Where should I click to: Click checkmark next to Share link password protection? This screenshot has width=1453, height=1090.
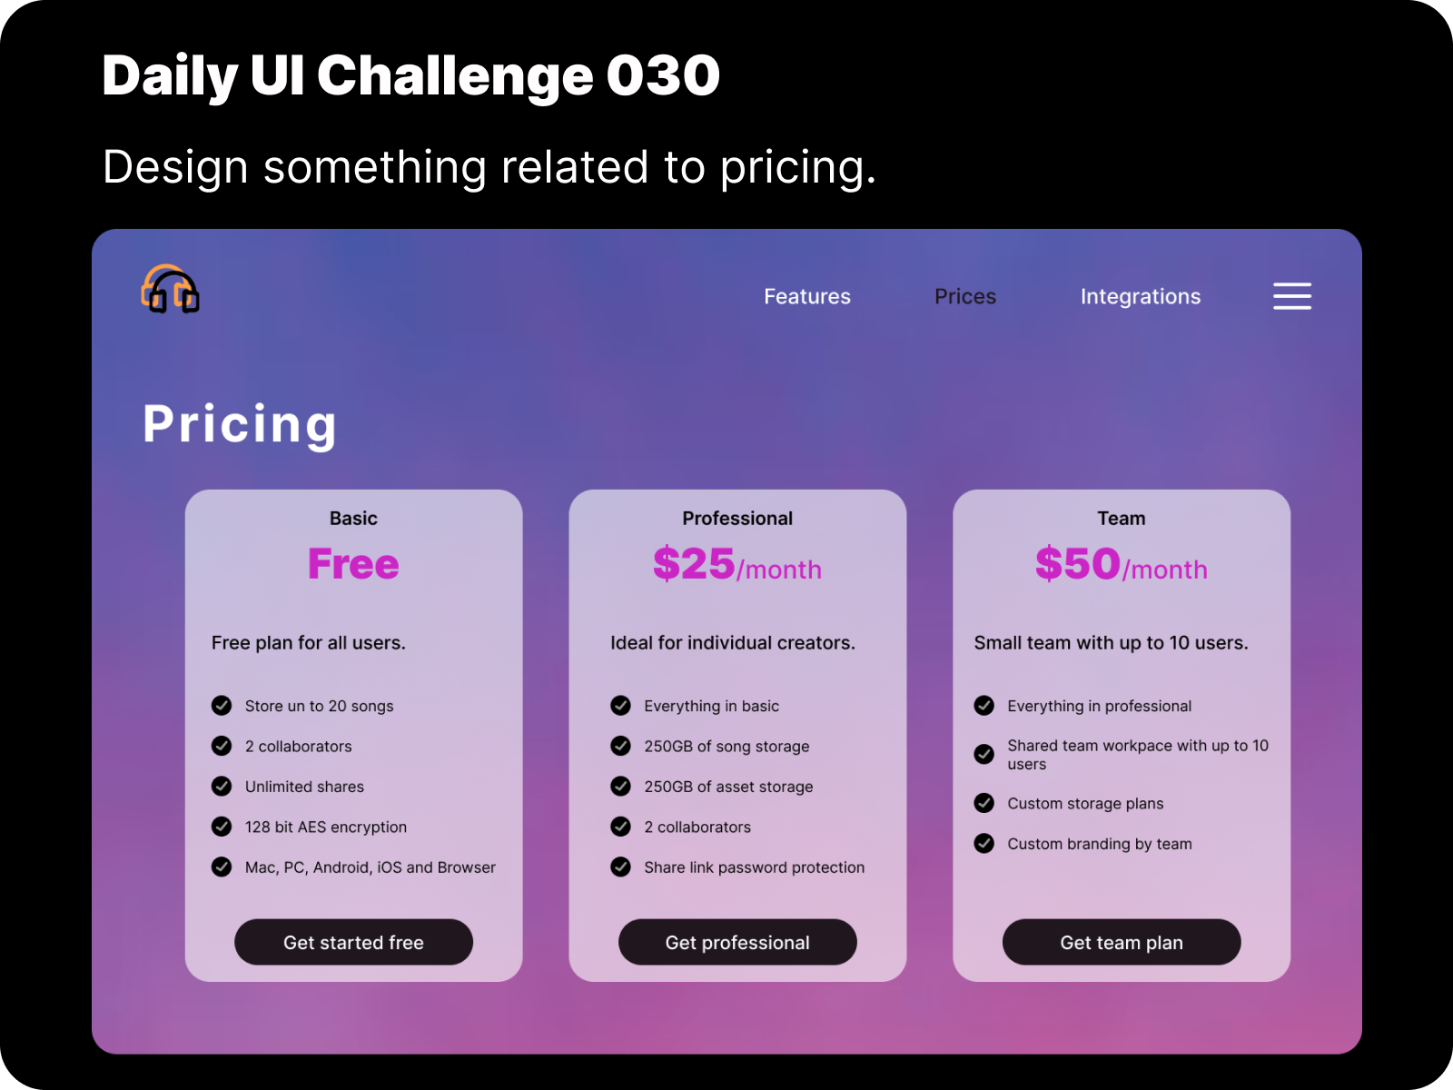point(621,867)
